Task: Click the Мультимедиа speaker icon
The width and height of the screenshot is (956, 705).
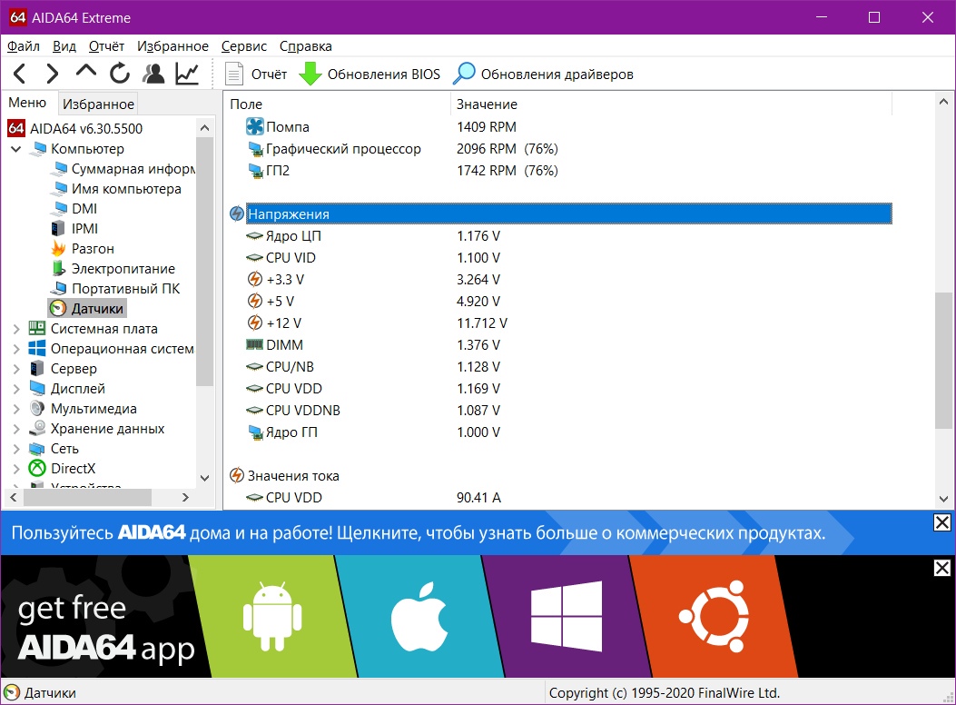Action: pos(37,409)
